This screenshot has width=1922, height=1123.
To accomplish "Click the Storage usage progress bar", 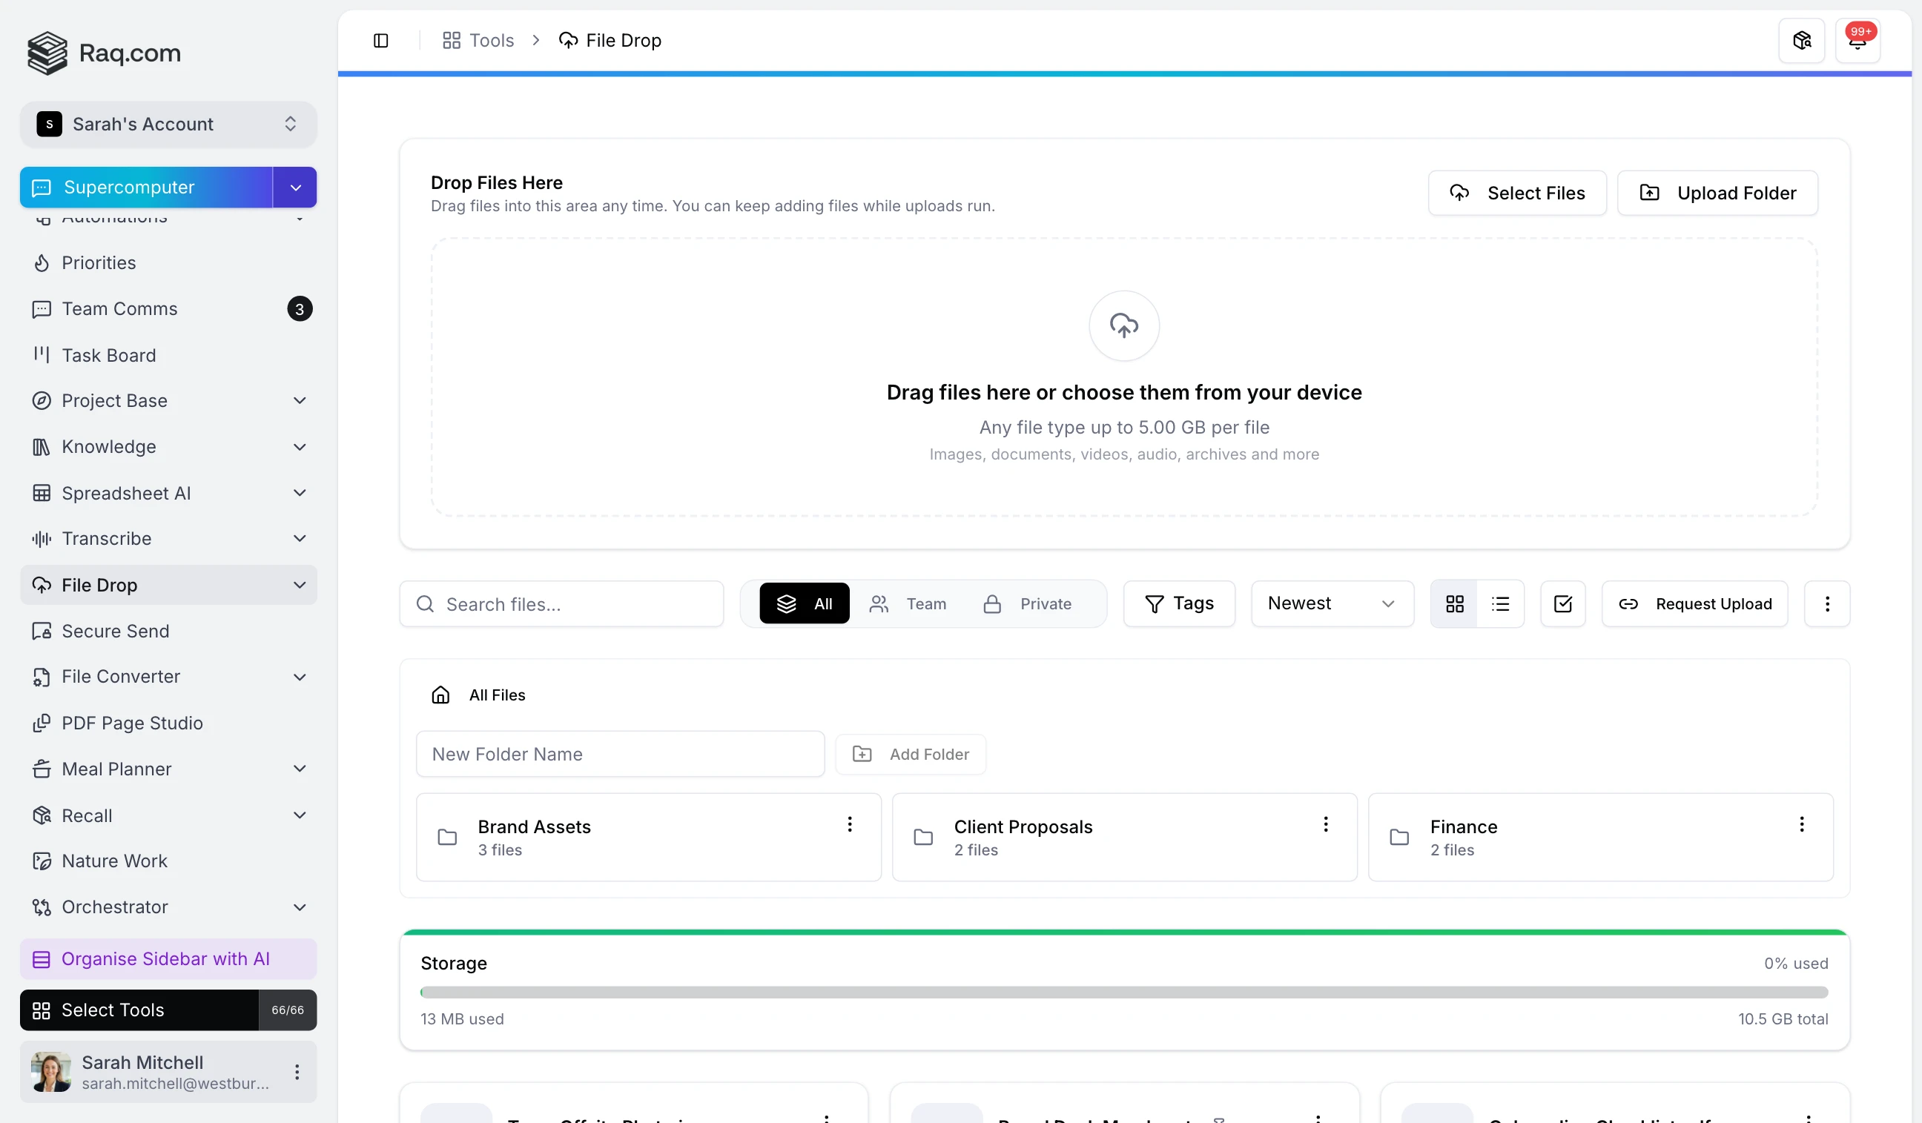I will click(1123, 992).
